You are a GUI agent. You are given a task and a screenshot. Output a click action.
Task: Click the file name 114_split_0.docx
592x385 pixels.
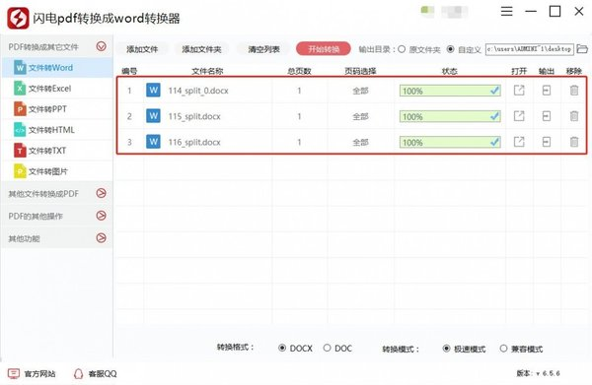pyautogui.click(x=198, y=91)
